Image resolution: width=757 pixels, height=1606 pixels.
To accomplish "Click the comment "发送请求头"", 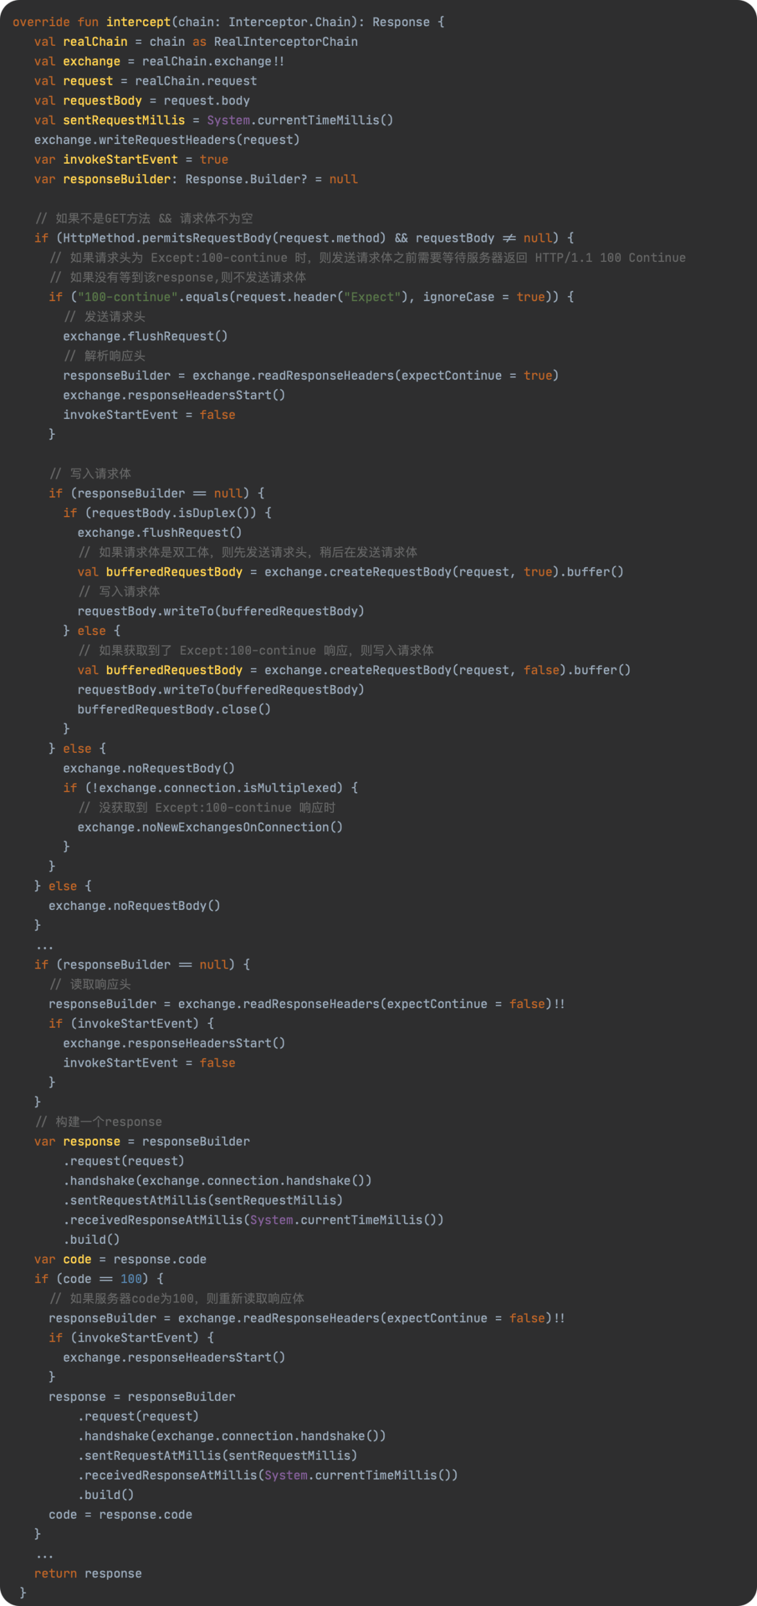I will pos(104,317).
